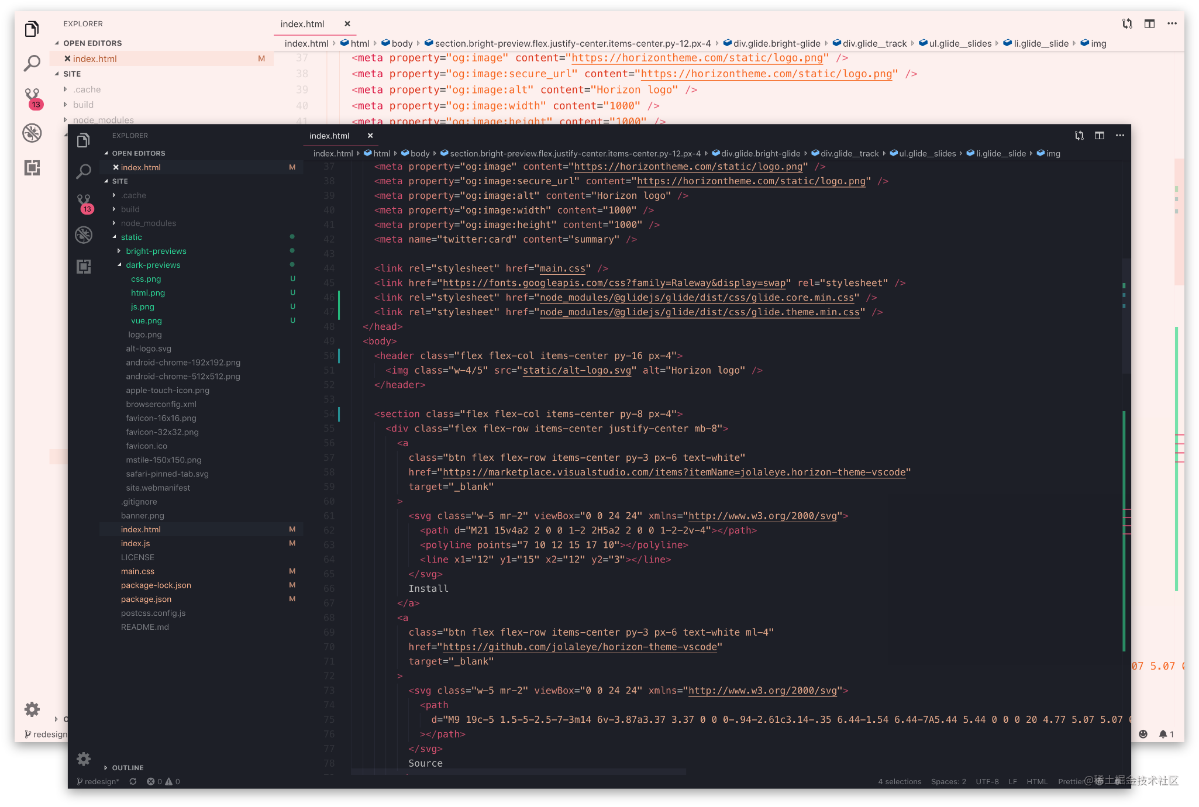The width and height of the screenshot is (1199, 807).
Task: Click split editor icon in dark window
Action: (x=1100, y=136)
